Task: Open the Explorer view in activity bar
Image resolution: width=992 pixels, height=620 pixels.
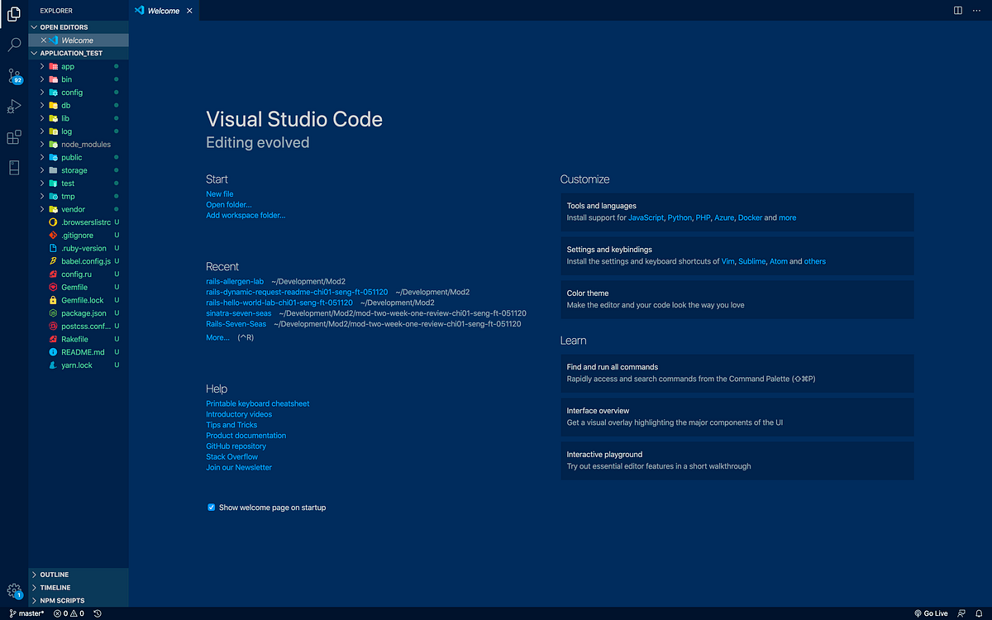Action: (14, 14)
